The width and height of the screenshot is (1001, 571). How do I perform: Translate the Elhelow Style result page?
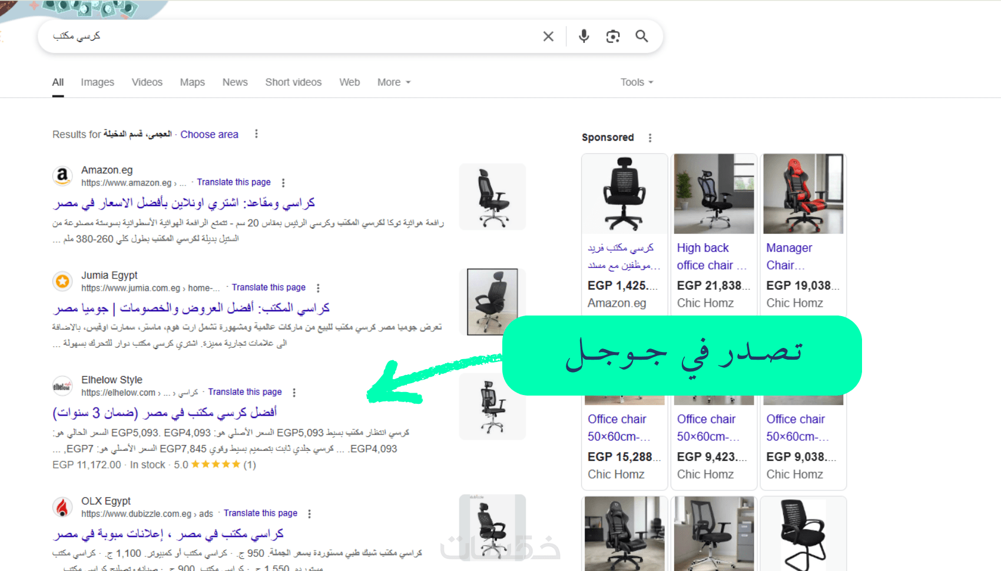pos(245,392)
